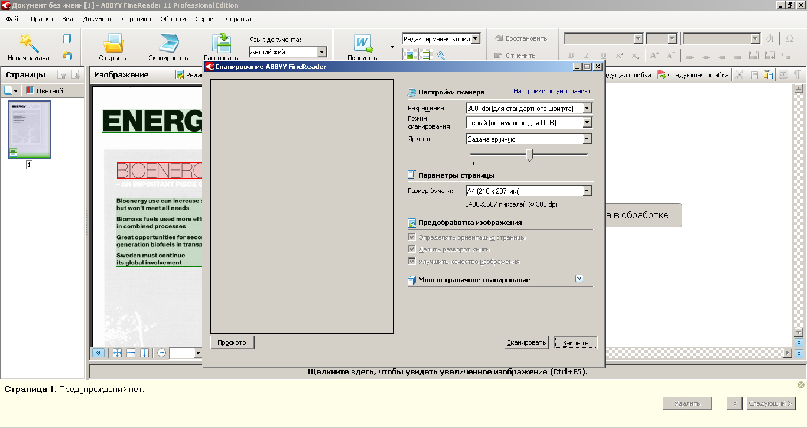Click the Восстановить redo button
The height and width of the screenshot is (428, 807).
point(520,38)
